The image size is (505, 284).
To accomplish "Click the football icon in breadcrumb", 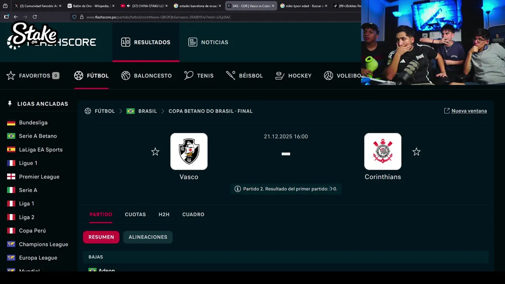I will click(88, 111).
